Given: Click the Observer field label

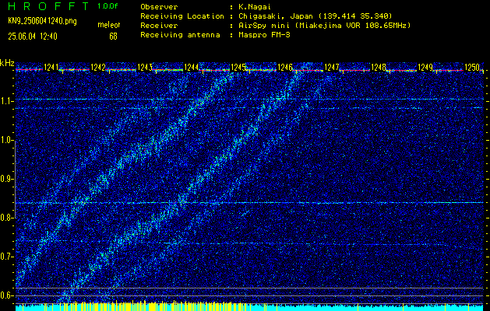Looking at the screenshot, I should pos(159,7).
